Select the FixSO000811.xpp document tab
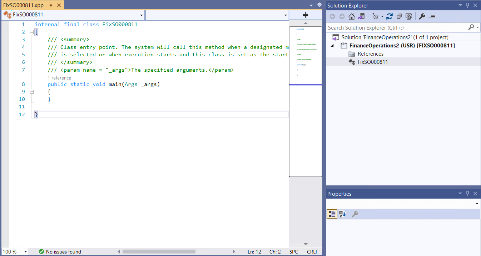Image resolution: width=481 pixels, height=256 pixels. click(x=24, y=5)
